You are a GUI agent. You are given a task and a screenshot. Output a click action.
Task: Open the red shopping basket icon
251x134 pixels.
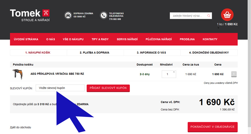pos(227,15)
